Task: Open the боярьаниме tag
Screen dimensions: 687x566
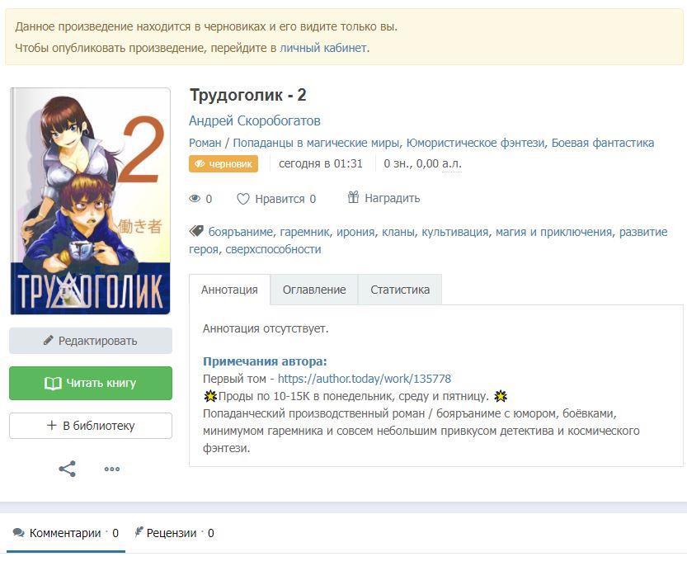Action: coord(240,232)
